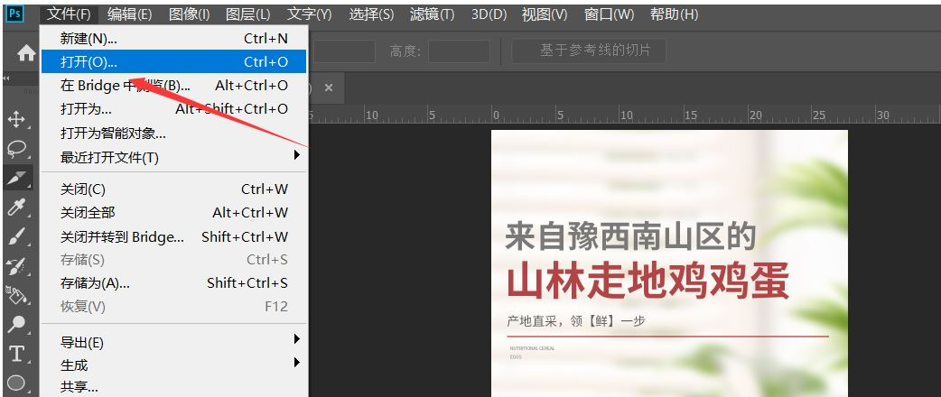Choose 打开为智能对象... menu entry

(x=174, y=134)
